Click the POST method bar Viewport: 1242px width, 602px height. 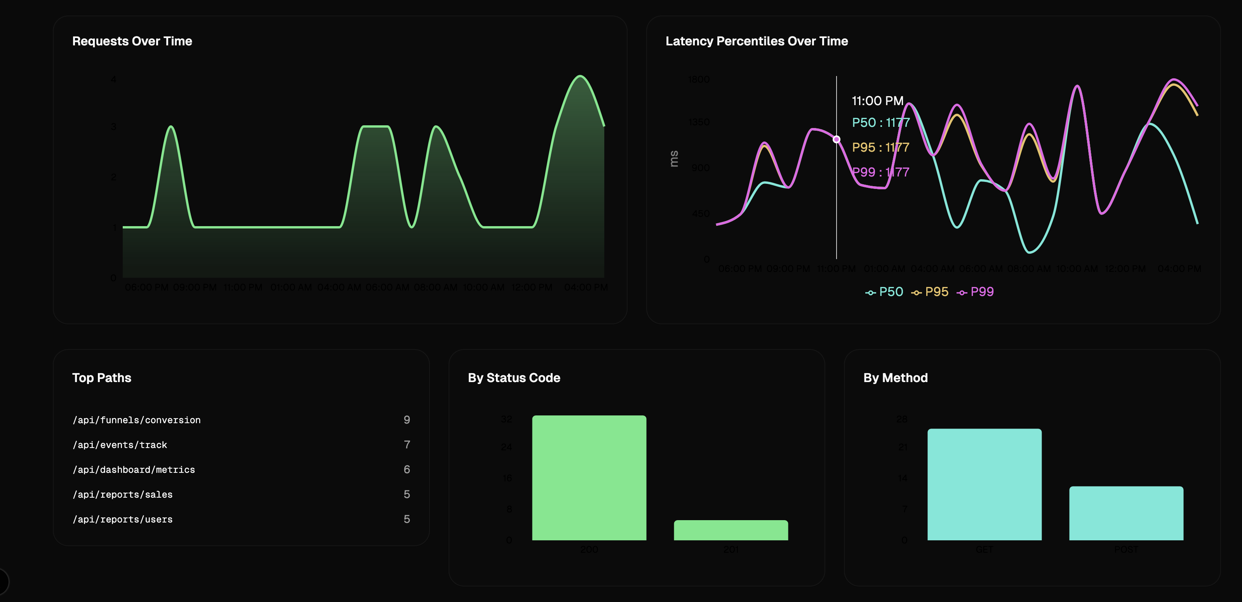pos(1126,513)
